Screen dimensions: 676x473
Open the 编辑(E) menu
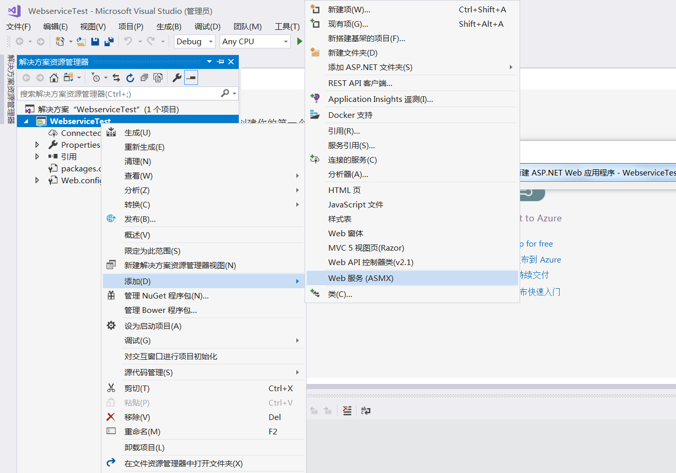(56, 27)
